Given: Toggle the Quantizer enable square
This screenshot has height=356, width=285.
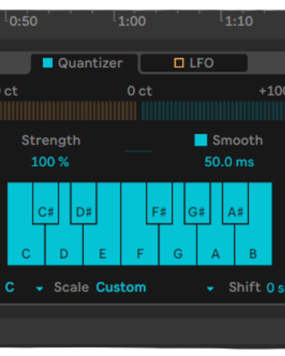Looking at the screenshot, I should point(48,63).
